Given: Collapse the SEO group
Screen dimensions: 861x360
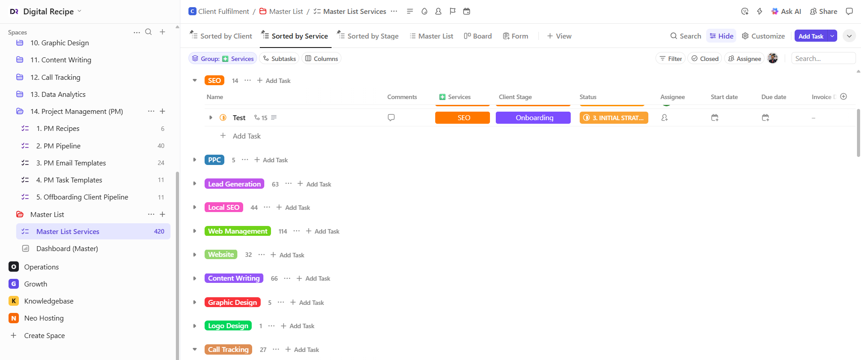Looking at the screenshot, I should click(x=195, y=80).
